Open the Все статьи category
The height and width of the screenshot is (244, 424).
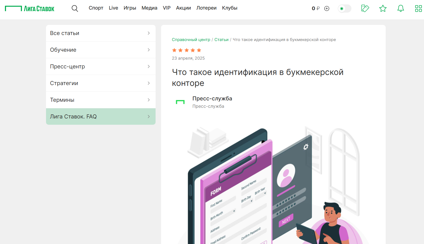pos(101,33)
